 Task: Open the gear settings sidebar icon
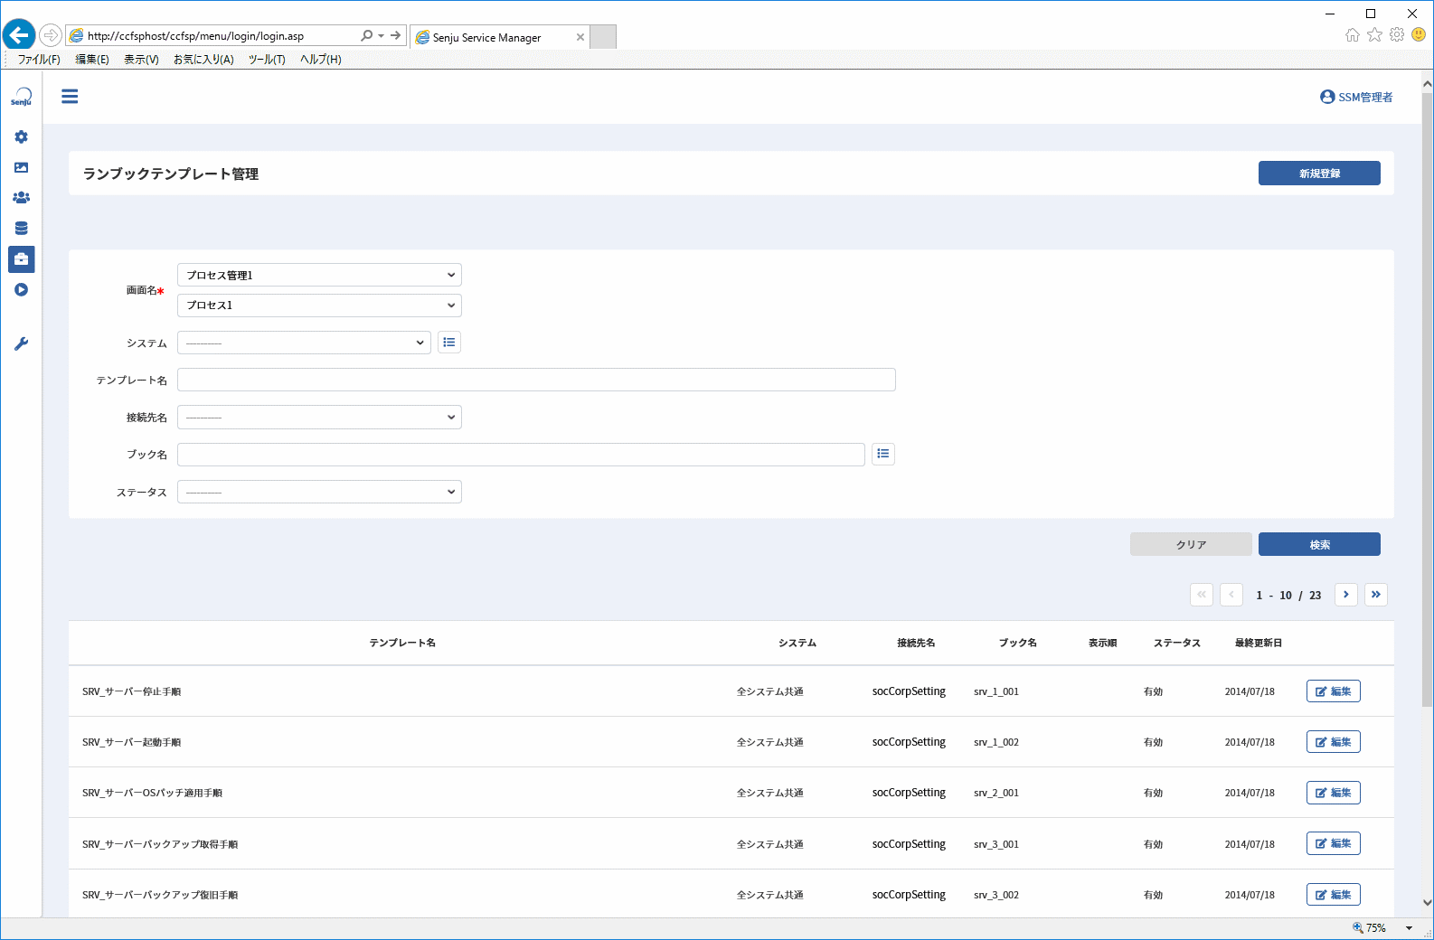pos(21,136)
